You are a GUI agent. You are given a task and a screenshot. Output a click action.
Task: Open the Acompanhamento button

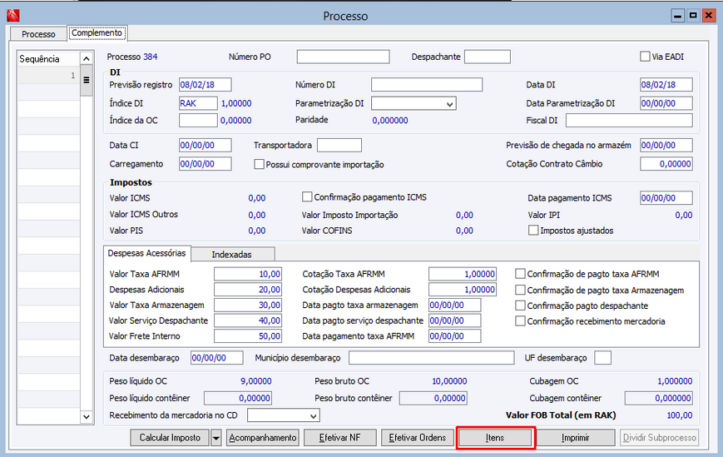pyautogui.click(x=263, y=438)
